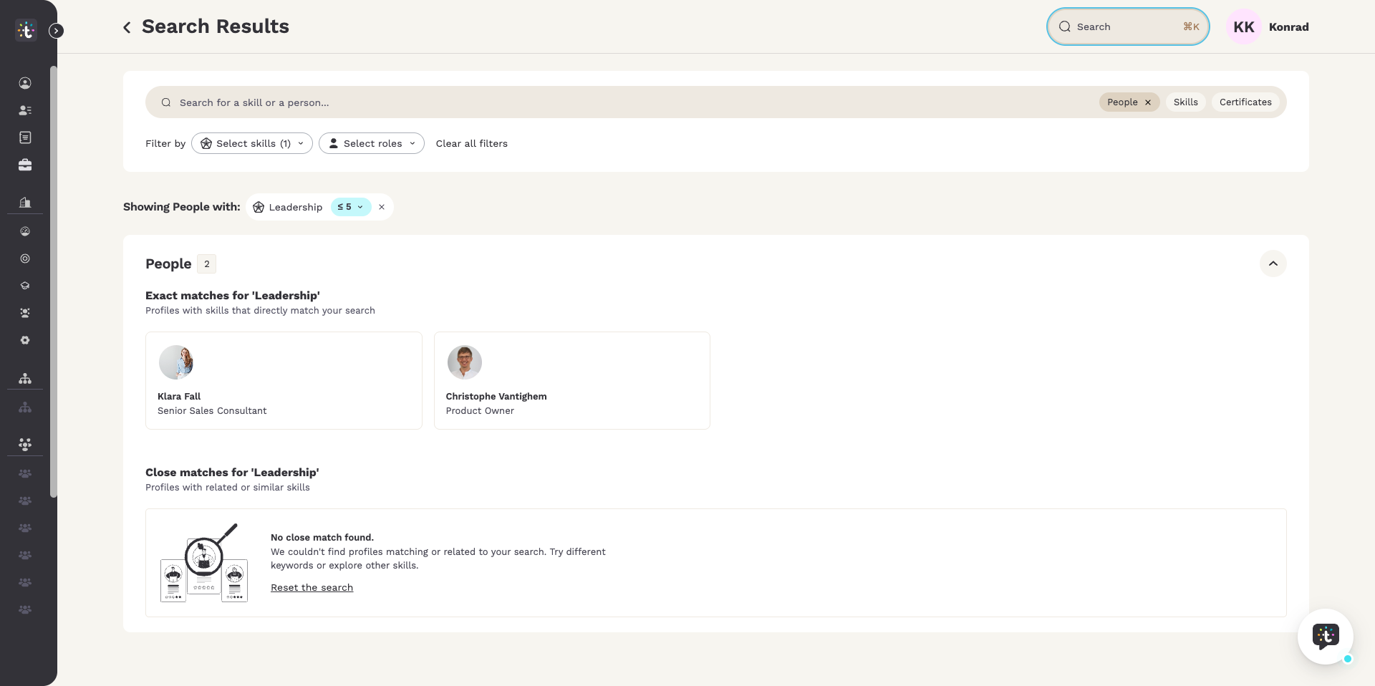Collapse the People results section
Screen dimensions: 1375x686
point(1273,264)
